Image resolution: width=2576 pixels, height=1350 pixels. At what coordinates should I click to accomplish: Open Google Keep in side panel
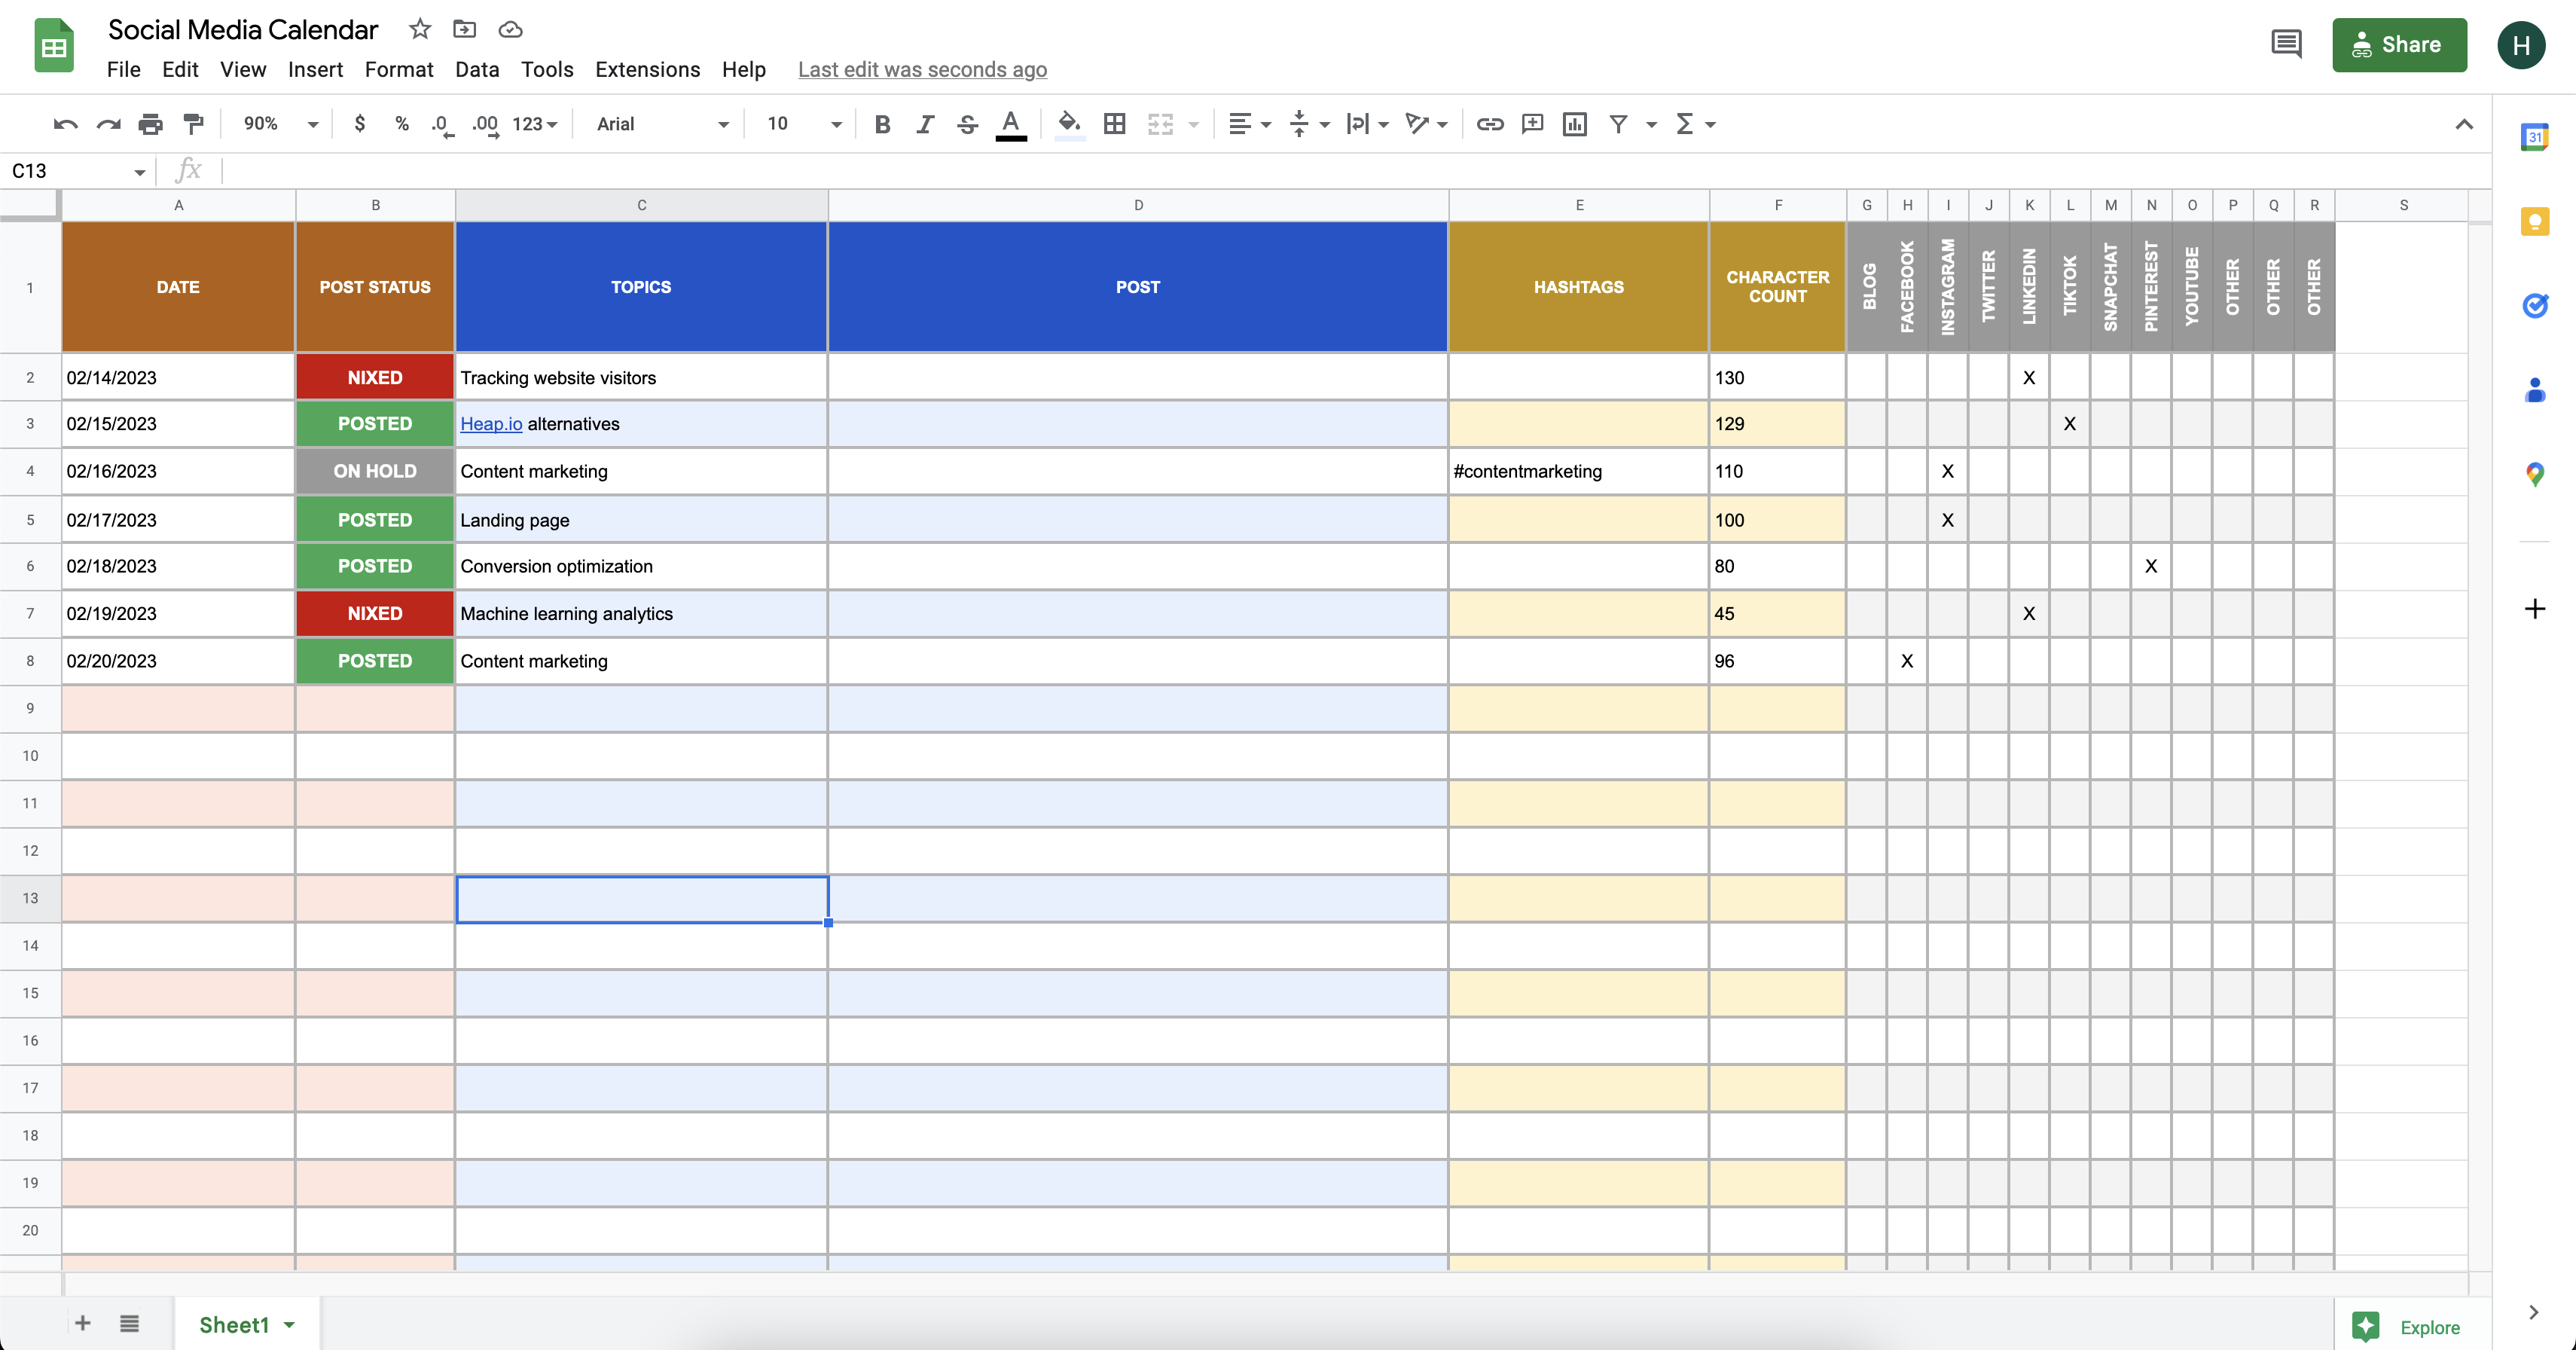click(x=2534, y=221)
